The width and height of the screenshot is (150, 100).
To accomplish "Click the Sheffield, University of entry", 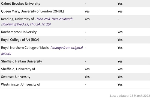I will pos(18,69).
